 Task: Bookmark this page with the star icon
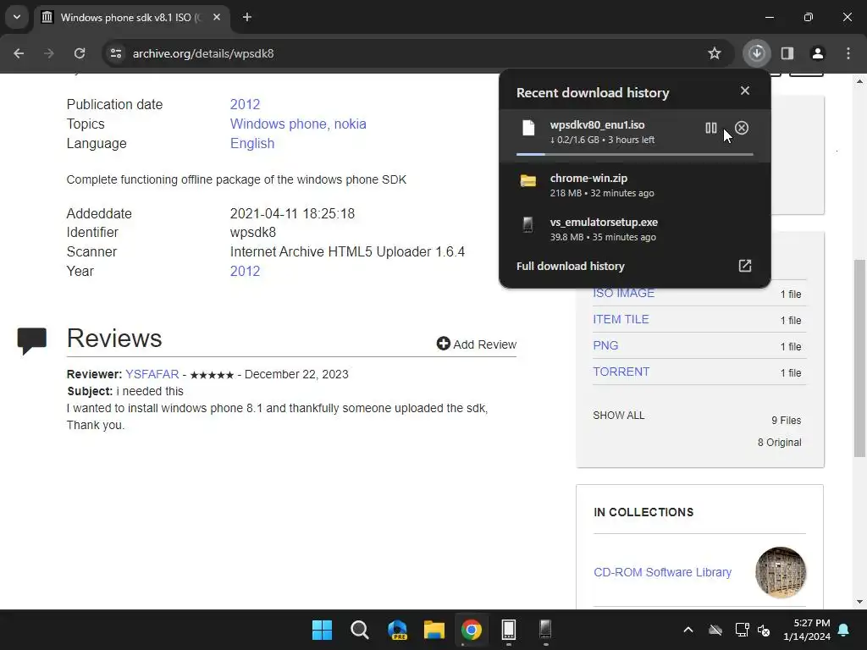point(715,53)
